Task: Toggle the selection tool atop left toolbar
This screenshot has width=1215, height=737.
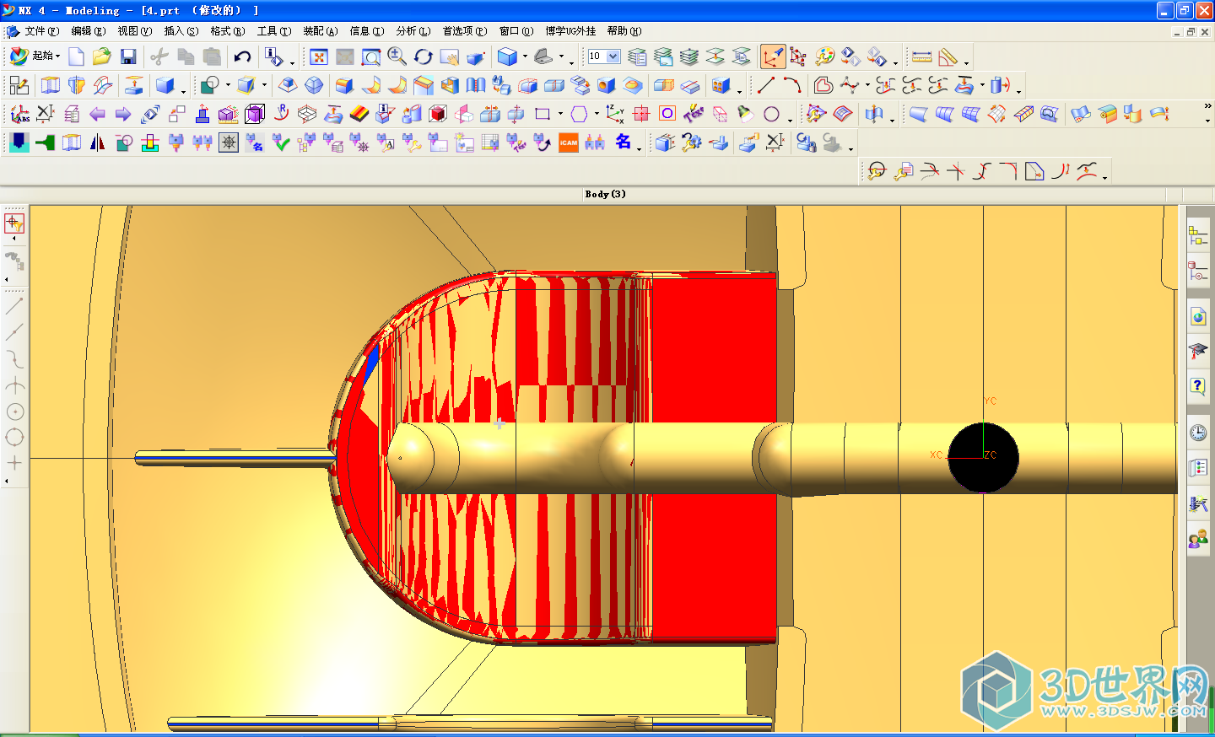Action: (14, 223)
